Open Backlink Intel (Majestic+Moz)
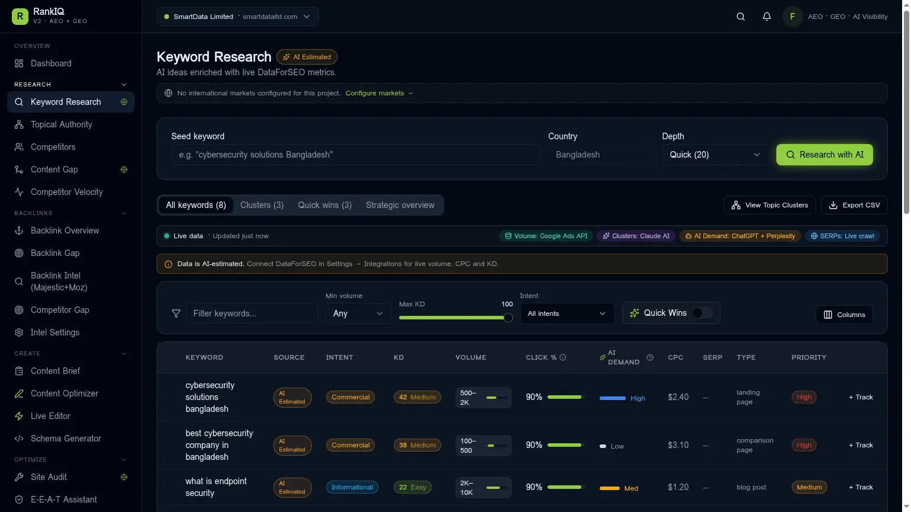Viewport: 911px width, 512px height. pos(71,281)
